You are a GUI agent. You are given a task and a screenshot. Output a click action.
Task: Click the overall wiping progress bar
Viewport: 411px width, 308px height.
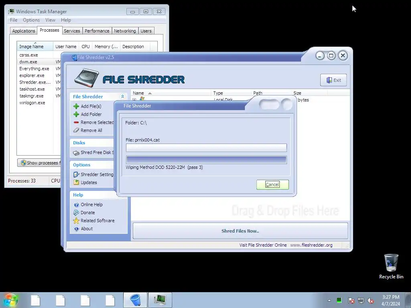pyautogui.click(x=206, y=160)
